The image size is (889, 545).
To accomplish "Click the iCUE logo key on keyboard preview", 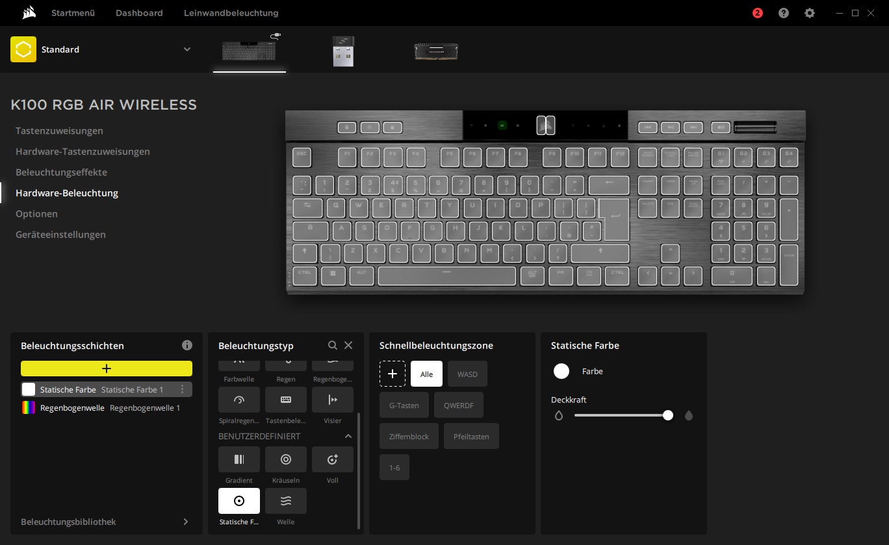I will point(546,125).
